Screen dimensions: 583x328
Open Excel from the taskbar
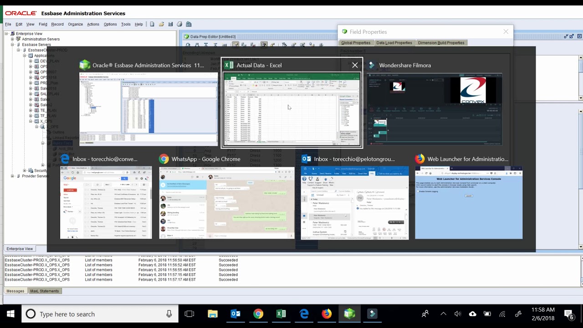point(281,314)
